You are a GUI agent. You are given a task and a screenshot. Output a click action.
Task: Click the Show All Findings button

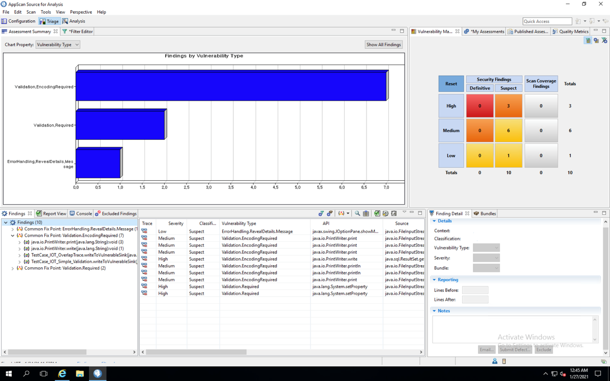pyautogui.click(x=384, y=45)
